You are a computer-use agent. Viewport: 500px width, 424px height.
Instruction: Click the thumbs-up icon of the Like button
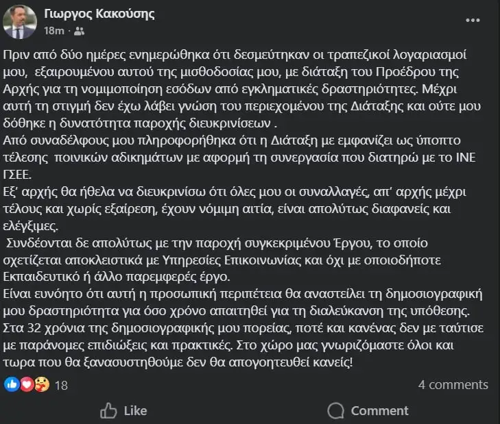108,410
